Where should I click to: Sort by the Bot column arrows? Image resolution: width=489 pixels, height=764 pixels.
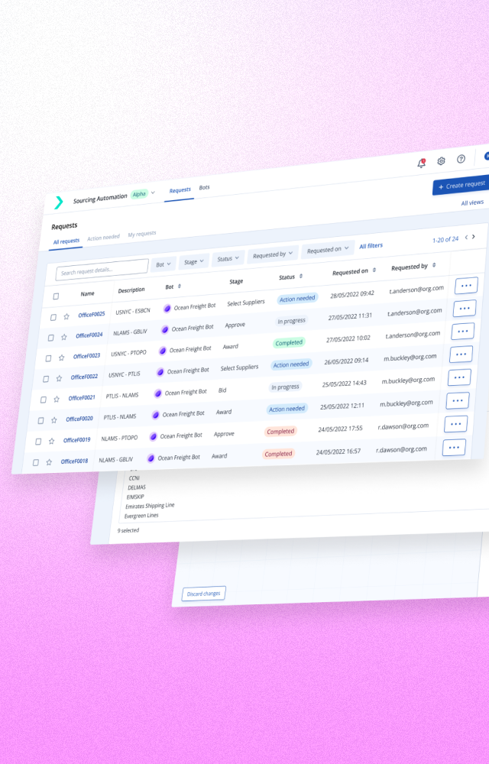click(x=180, y=286)
